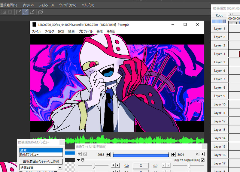Open the ウィンドウ(W) menu
The width and height of the screenshot is (240, 172).
[68, 5]
